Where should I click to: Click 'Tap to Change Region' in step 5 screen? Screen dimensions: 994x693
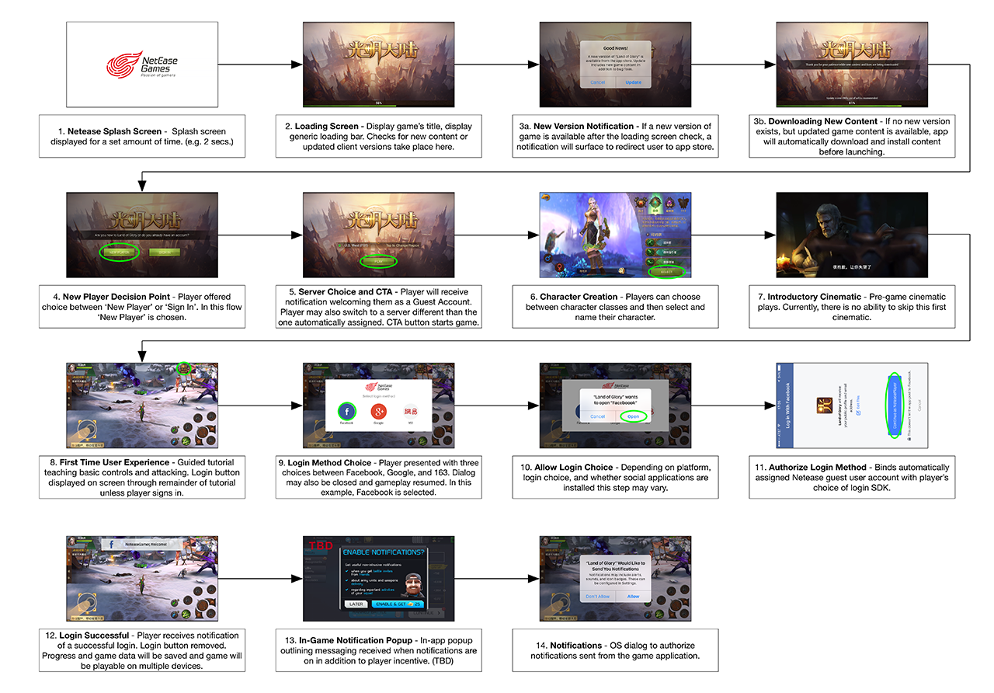pyautogui.click(x=404, y=244)
